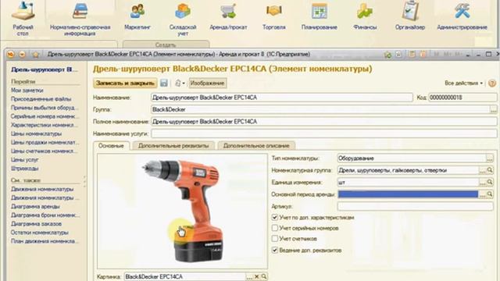Open Основной период аренды selection ellipsis
Image resolution: width=500 pixels, height=281 pixels.
(483, 194)
